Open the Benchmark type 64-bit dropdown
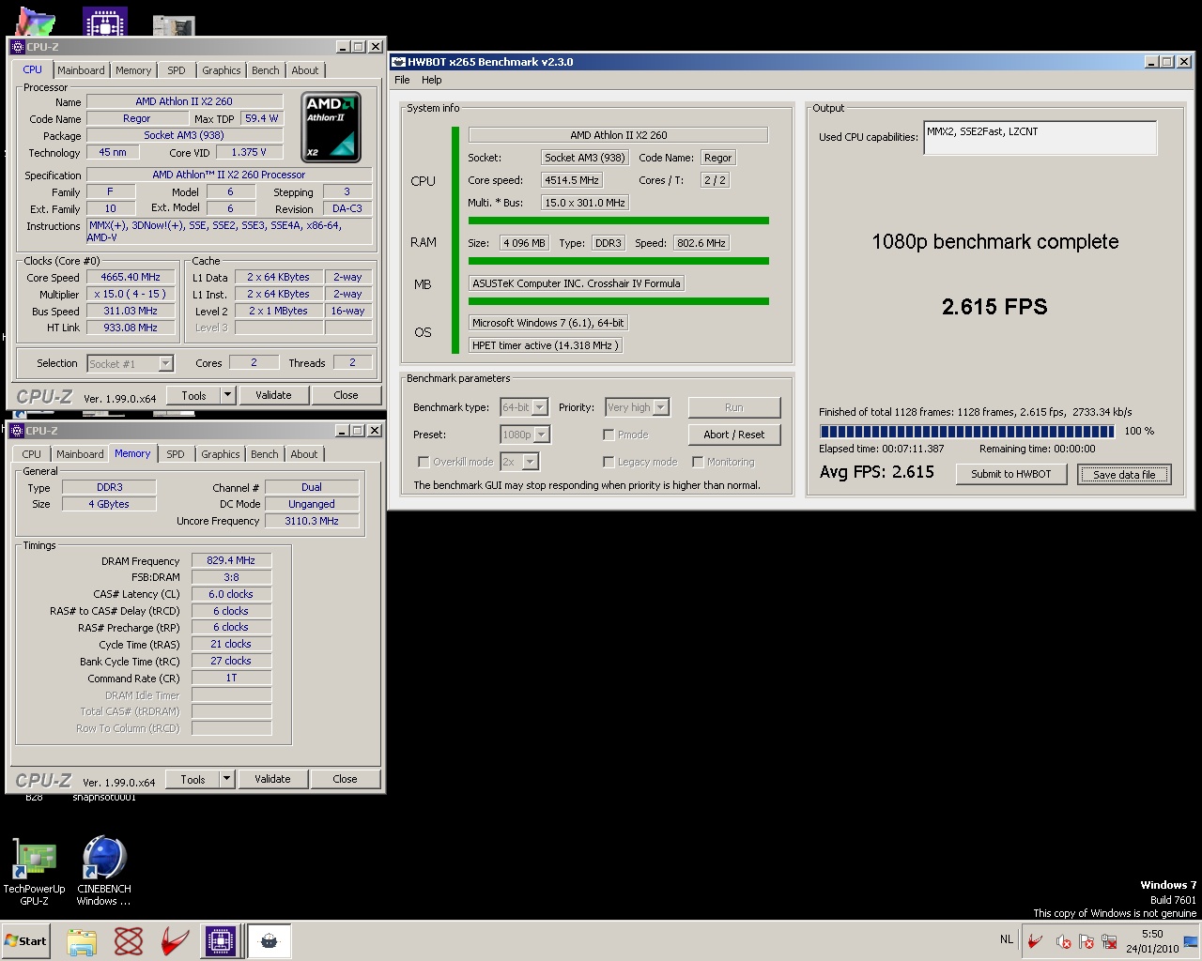1202x961 pixels. coord(524,407)
